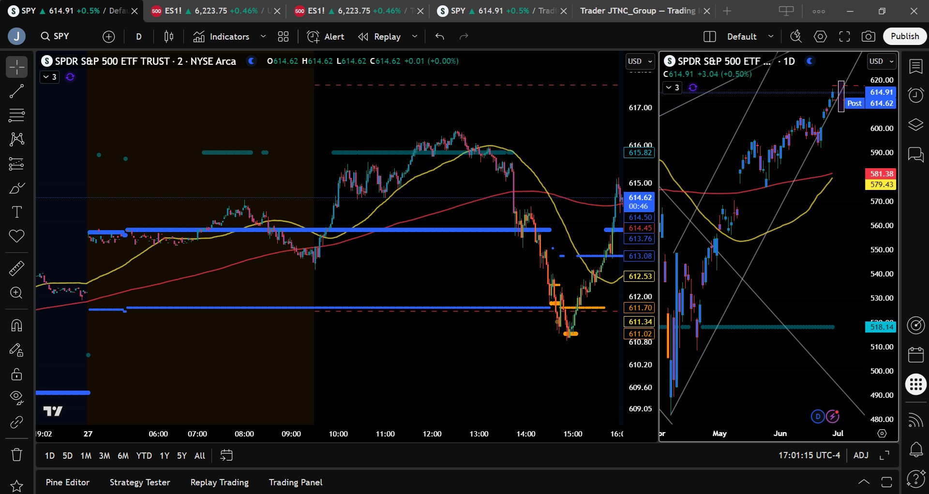
Task: Toggle magnet mode for drawings
Action: [x=16, y=325]
